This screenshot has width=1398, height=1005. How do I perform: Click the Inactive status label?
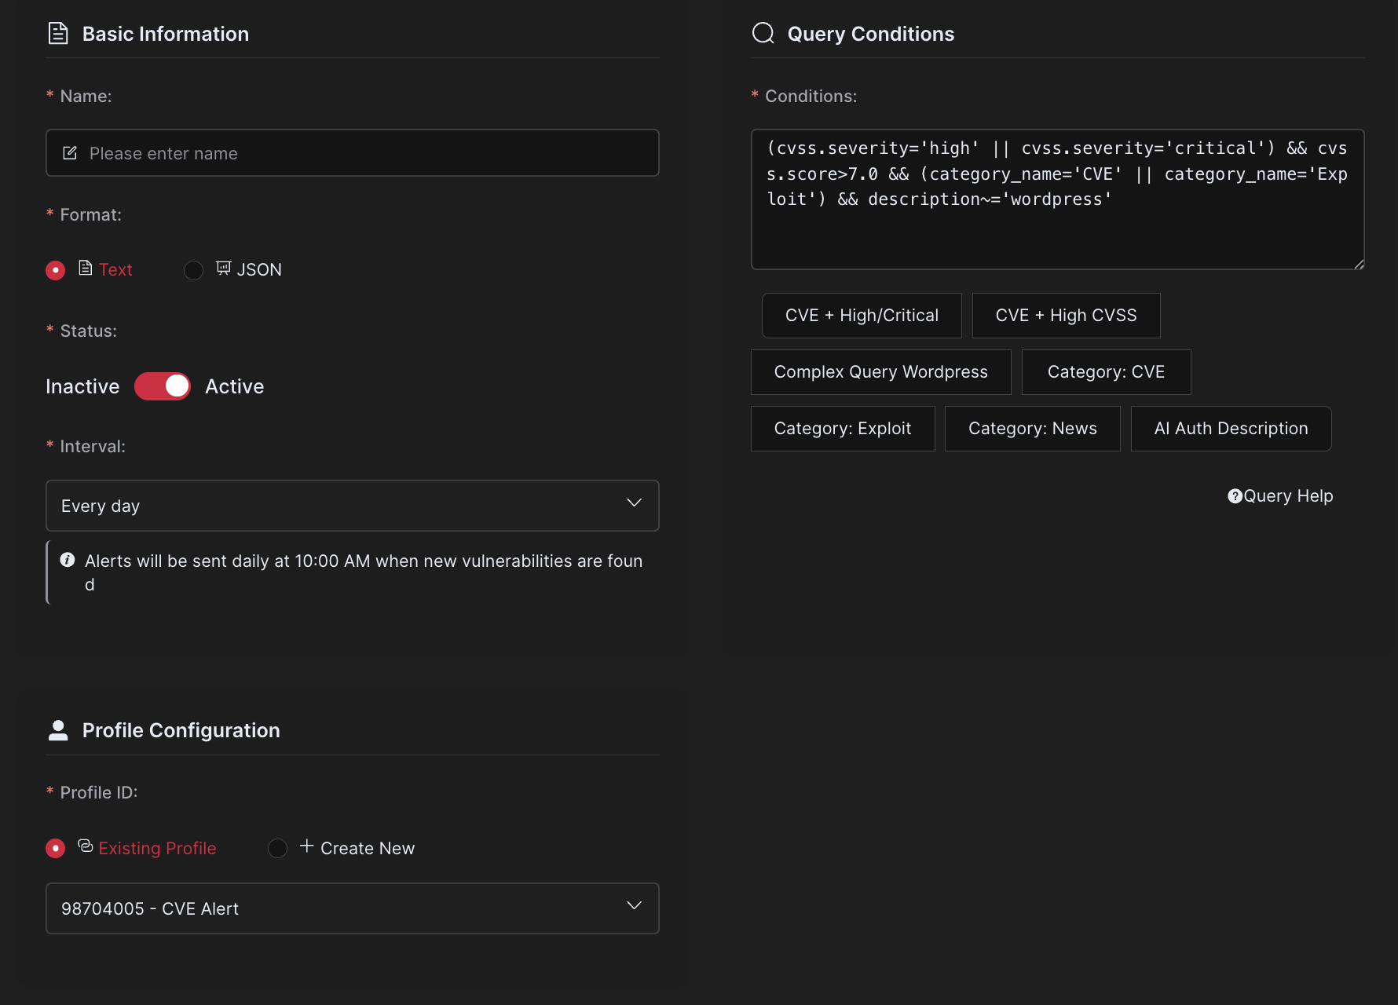pos(82,386)
